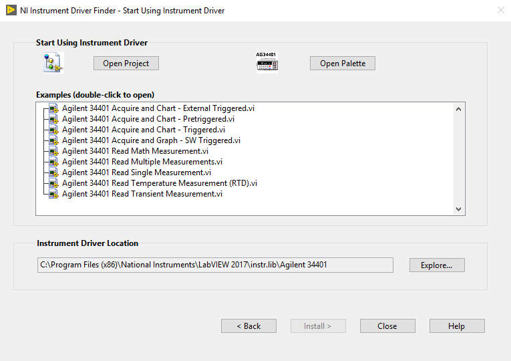Image resolution: width=511 pixels, height=361 pixels.
Task: Click the Help button
Action: click(x=457, y=326)
